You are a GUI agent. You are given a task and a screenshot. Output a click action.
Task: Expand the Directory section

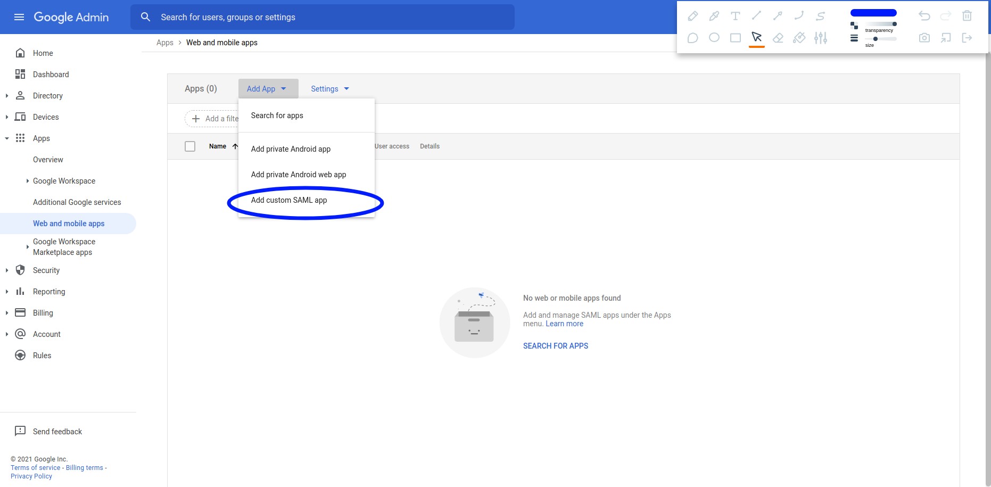tap(6, 96)
